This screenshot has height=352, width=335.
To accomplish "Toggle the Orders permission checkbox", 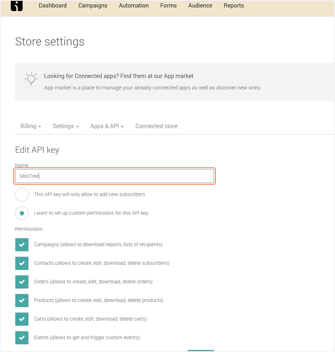I will click(x=22, y=282).
